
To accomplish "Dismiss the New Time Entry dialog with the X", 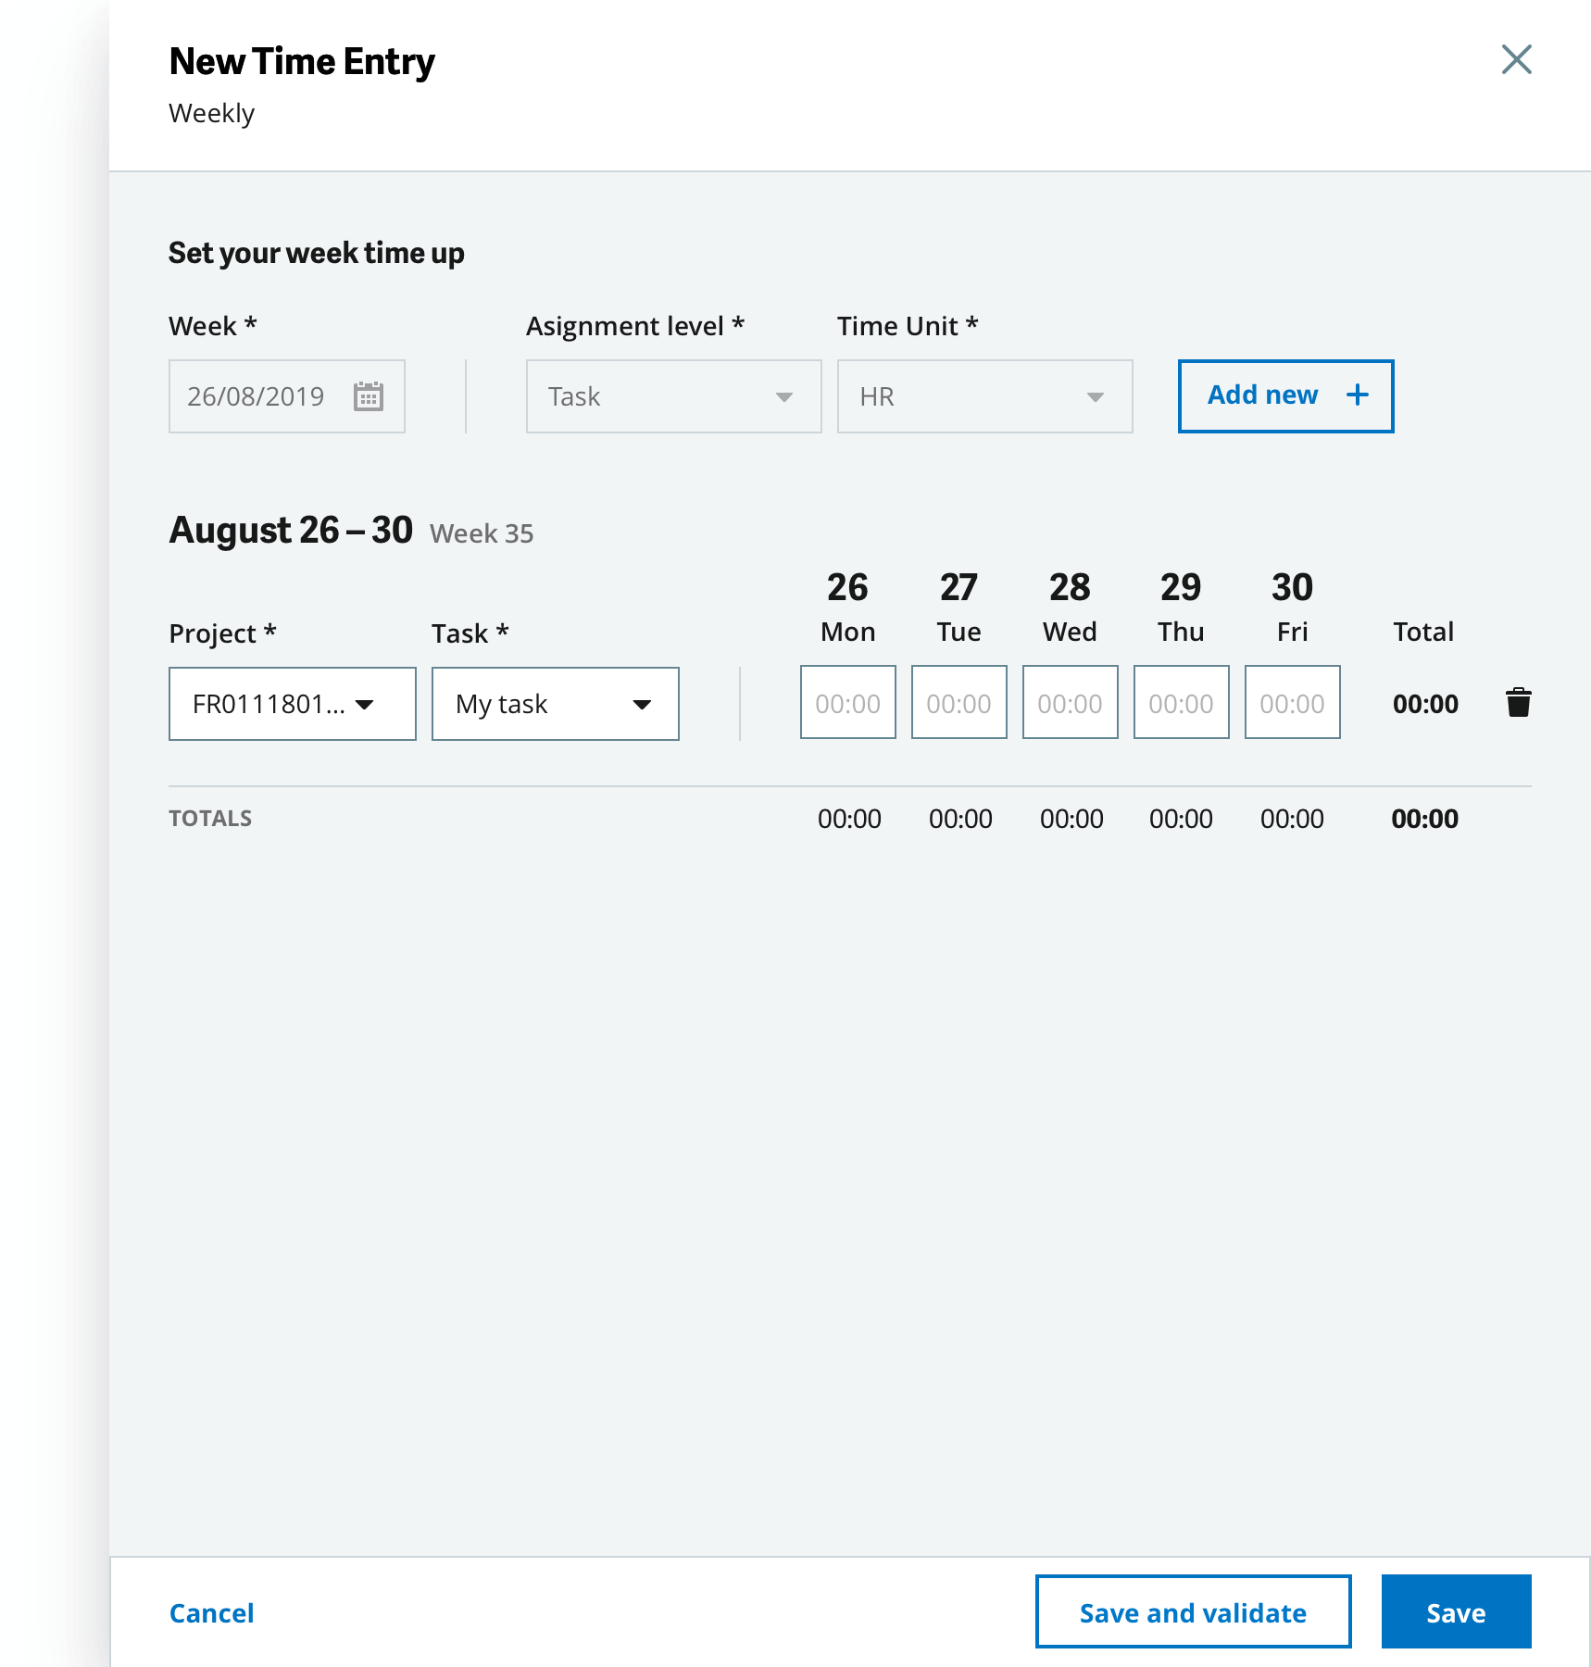I will click(x=1516, y=60).
